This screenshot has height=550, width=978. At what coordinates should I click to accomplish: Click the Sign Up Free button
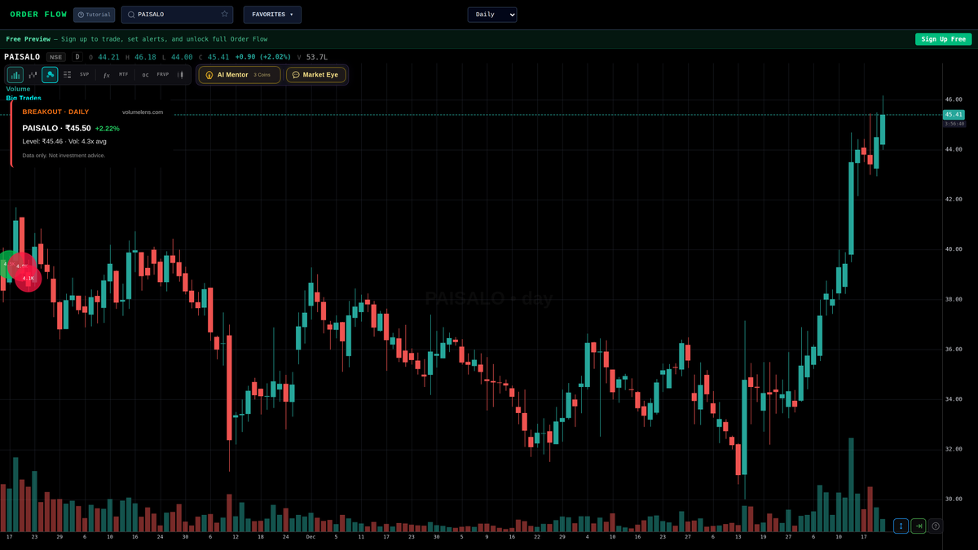pos(943,38)
